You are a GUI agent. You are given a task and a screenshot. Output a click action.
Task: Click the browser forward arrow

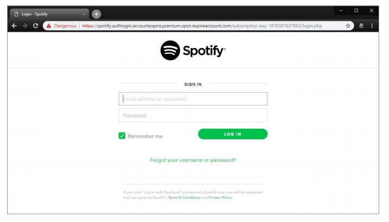[x=25, y=26]
